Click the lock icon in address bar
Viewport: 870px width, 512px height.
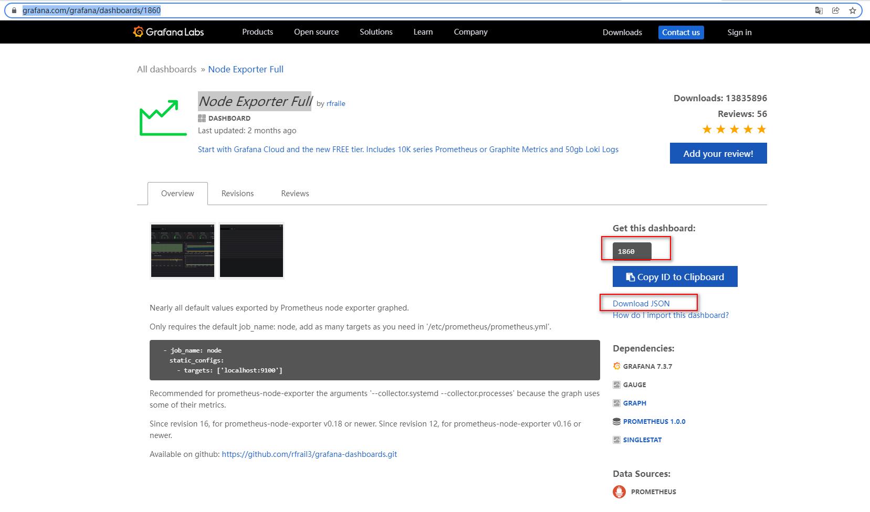tap(14, 10)
